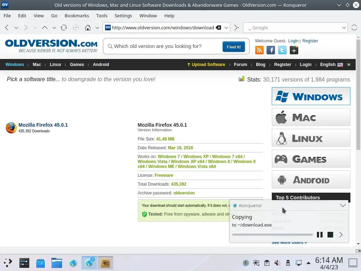Open the Forum link
This screenshot has height=271, width=361.
240,65
